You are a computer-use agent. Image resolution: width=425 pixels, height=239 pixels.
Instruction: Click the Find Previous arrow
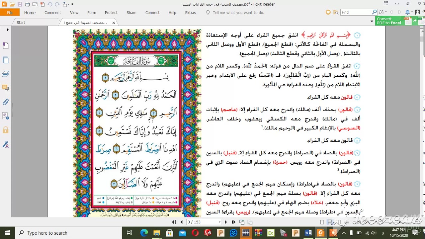[391, 12]
